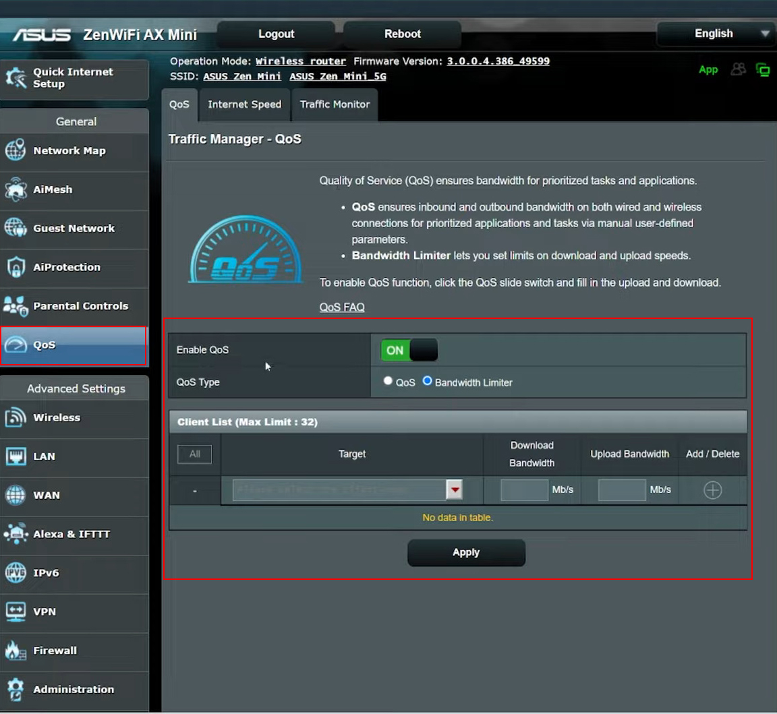Open the App notification icon
The height and width of the screenshot is (714, 777).
[708, 69]
